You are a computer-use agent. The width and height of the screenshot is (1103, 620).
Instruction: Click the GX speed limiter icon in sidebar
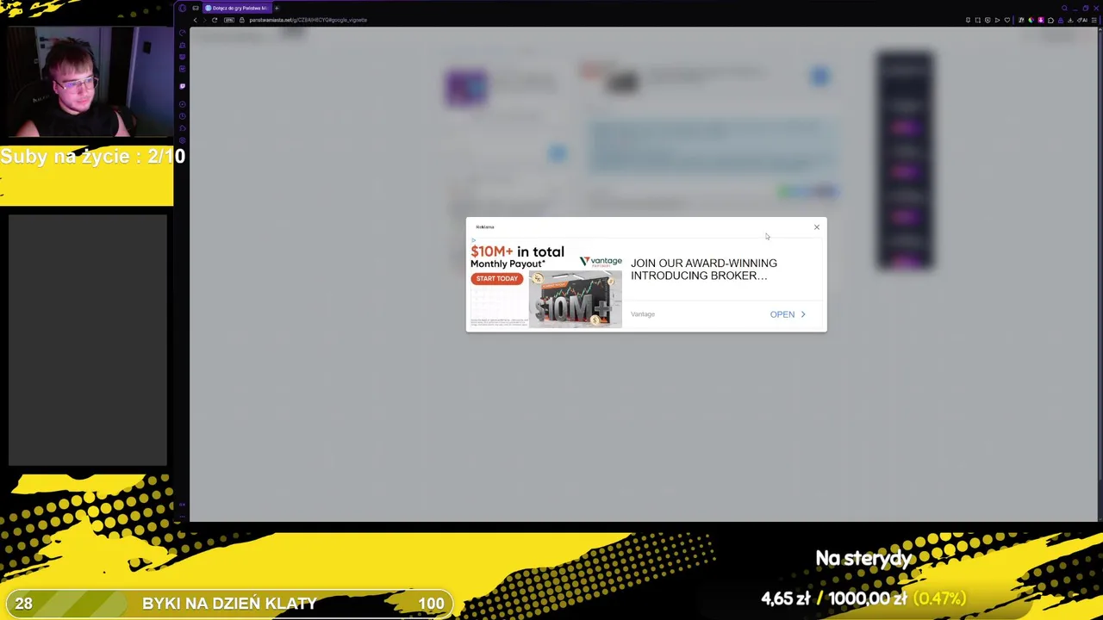[182, 33]
